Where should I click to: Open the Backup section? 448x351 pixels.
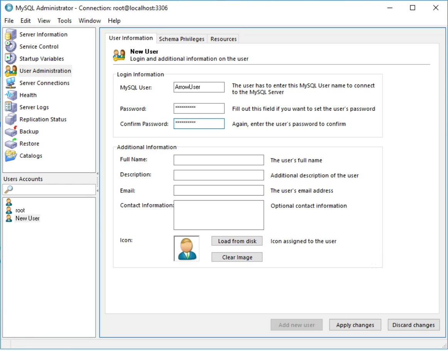point(29,132)
